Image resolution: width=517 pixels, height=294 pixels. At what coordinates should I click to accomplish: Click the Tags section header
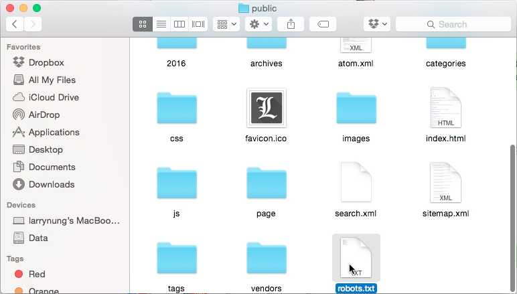coord(15,259)
